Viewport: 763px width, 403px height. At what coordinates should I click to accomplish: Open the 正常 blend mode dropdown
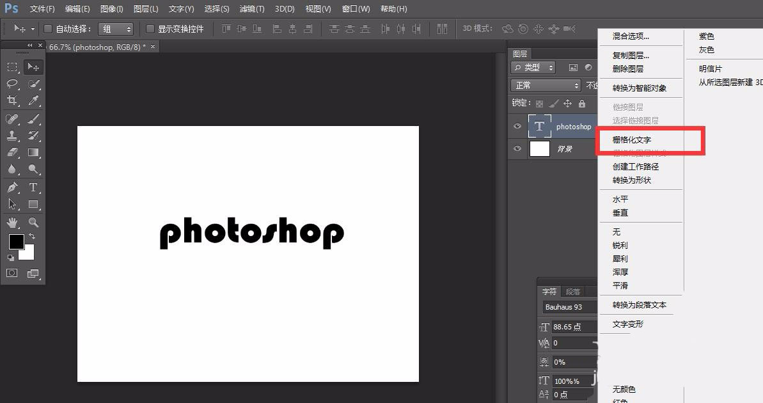click(x=546, y=85)
